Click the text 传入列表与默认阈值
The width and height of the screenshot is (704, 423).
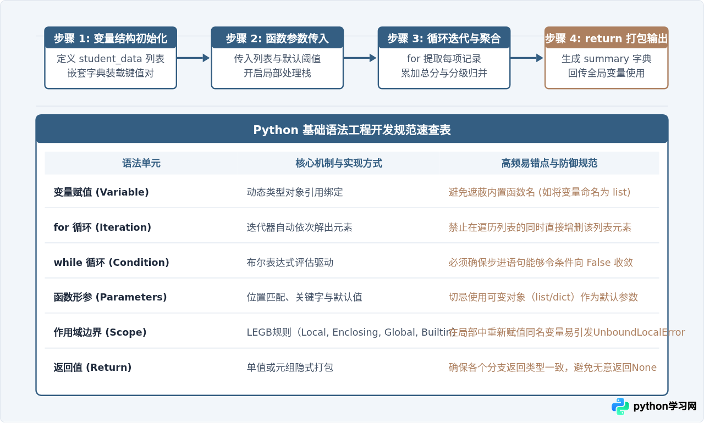point(277,59)
